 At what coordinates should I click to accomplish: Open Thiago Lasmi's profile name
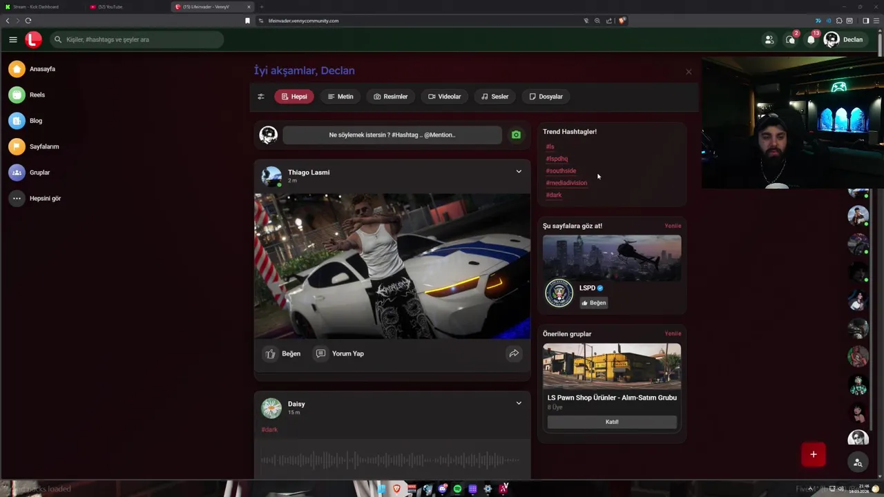309,173
